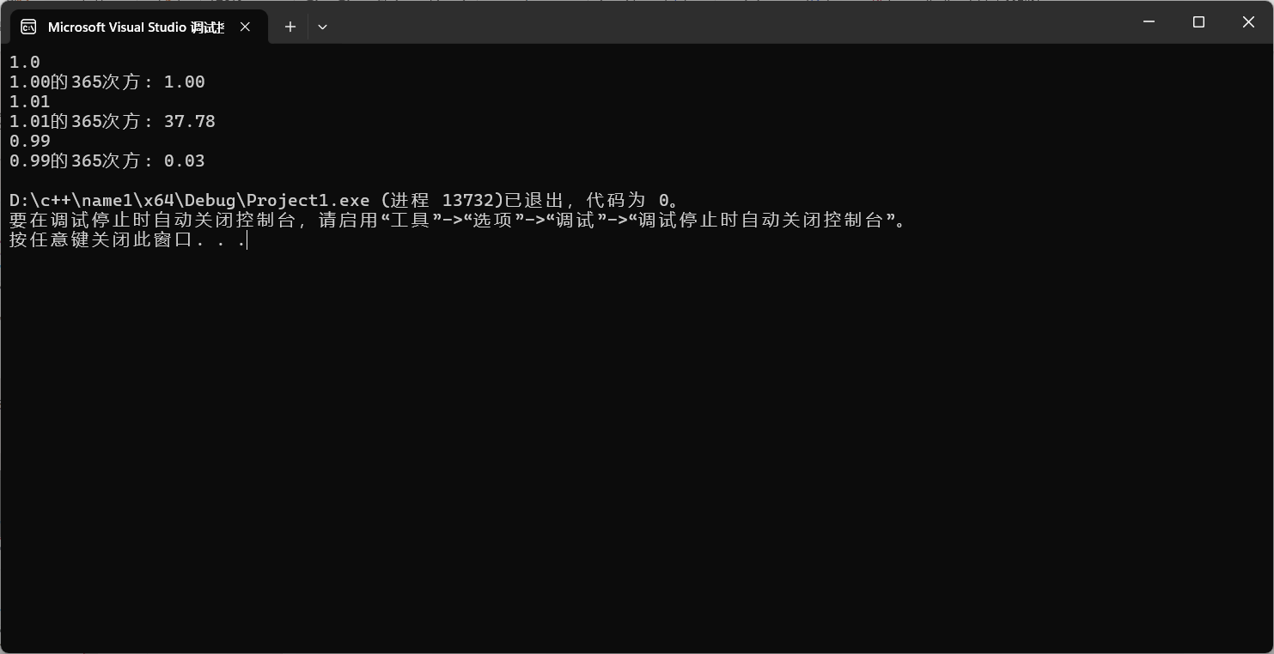Viewport: 1274px width, 654px height.
Task: Click the line showing 1.00的365次方 result
Action: point(107,82)
